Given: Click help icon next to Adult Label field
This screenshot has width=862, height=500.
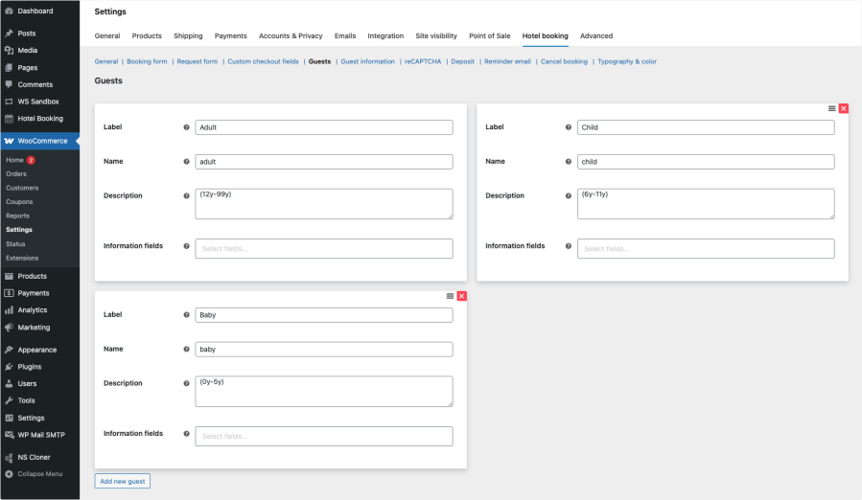Looking at the screenshot, I should [186, 127].
